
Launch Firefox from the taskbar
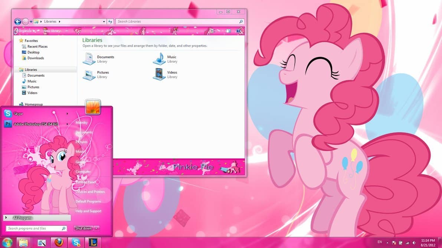coord(59,242)
